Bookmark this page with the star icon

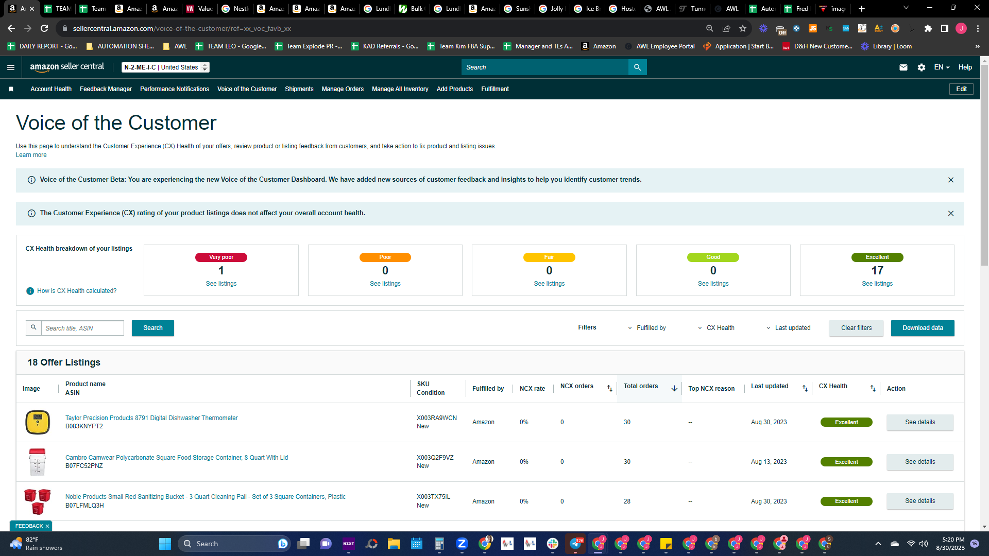pos(743,28)
